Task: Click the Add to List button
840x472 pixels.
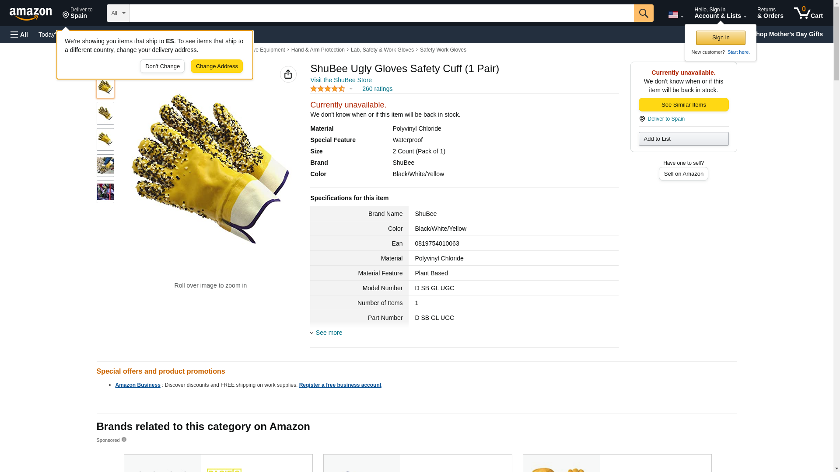Action: click(x=683, y=139)
